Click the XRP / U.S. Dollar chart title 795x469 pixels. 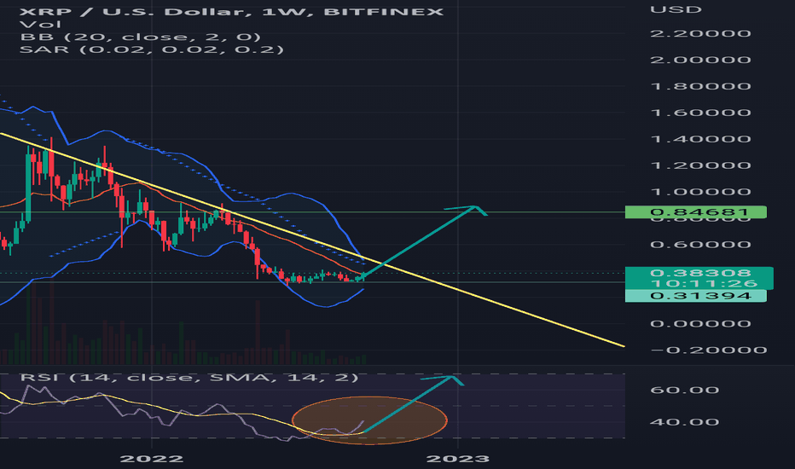231,11
